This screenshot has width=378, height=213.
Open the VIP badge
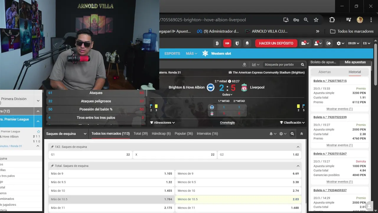click(227, 43)
